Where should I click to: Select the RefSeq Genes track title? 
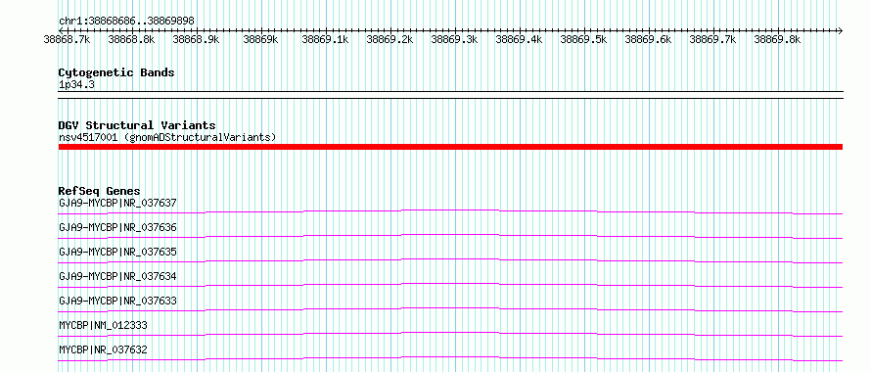(100, 191)
